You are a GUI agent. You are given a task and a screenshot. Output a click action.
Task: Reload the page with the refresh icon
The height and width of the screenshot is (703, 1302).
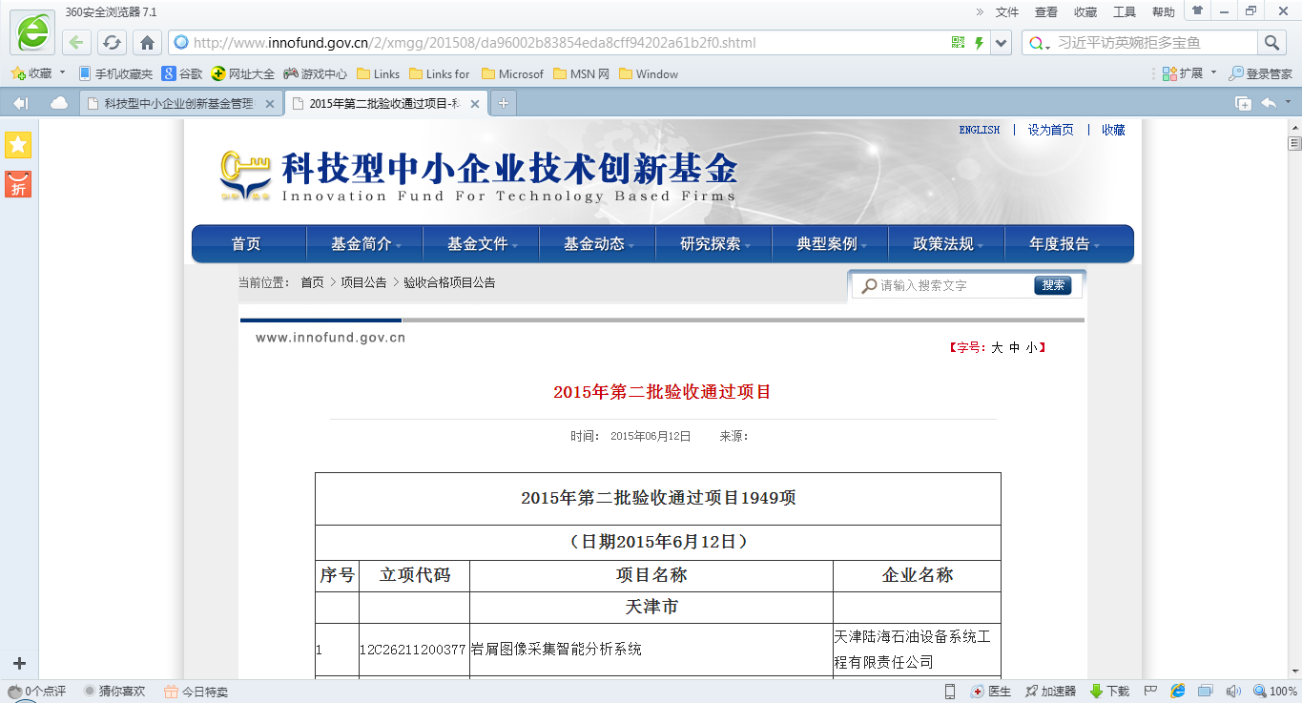point(112,43)
